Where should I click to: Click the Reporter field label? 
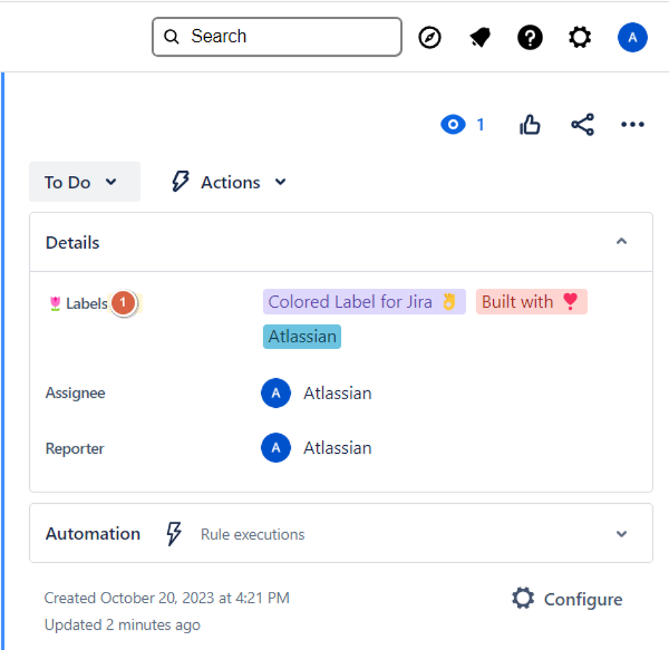pos(75,449)
